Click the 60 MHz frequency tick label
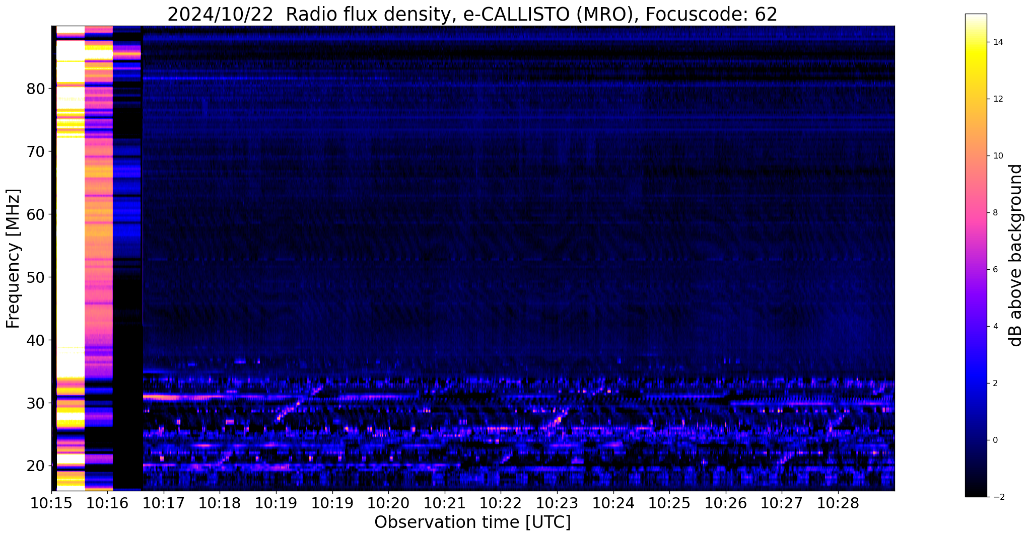This screenshot has width=1031, height=537. [35, 214]
